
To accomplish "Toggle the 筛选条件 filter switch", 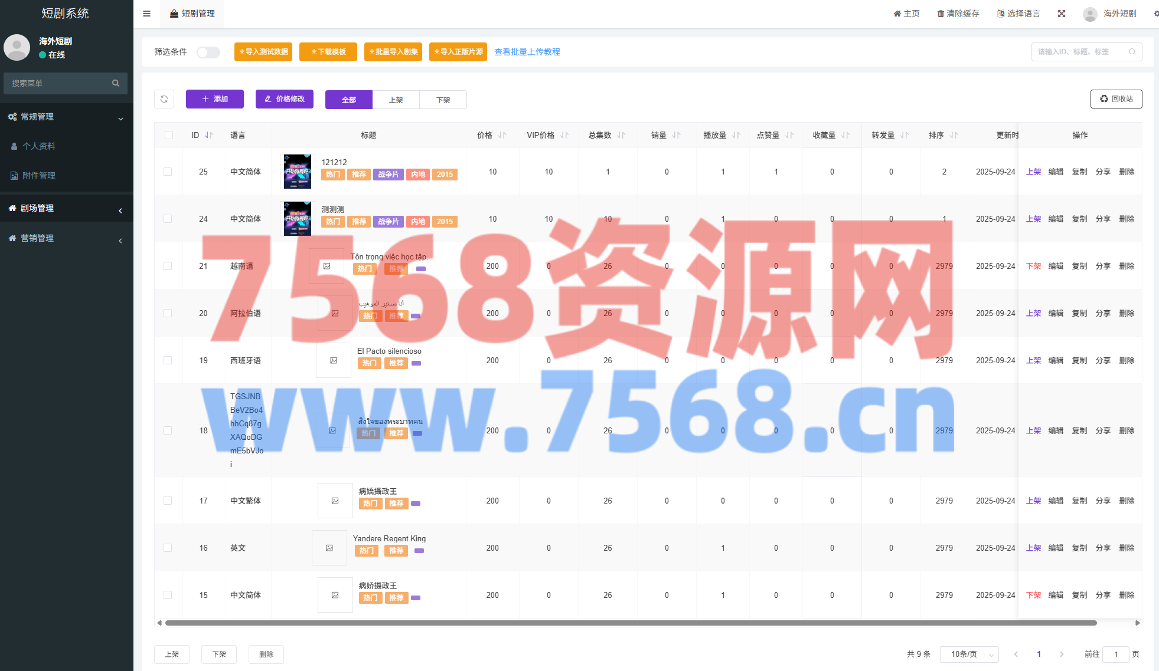I will coord(208,52).
